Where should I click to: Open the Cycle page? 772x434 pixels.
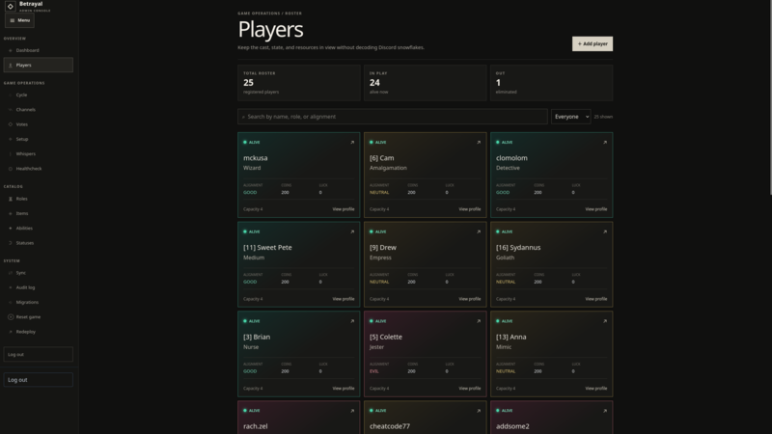pyautogui.click(x=38, y=95)
